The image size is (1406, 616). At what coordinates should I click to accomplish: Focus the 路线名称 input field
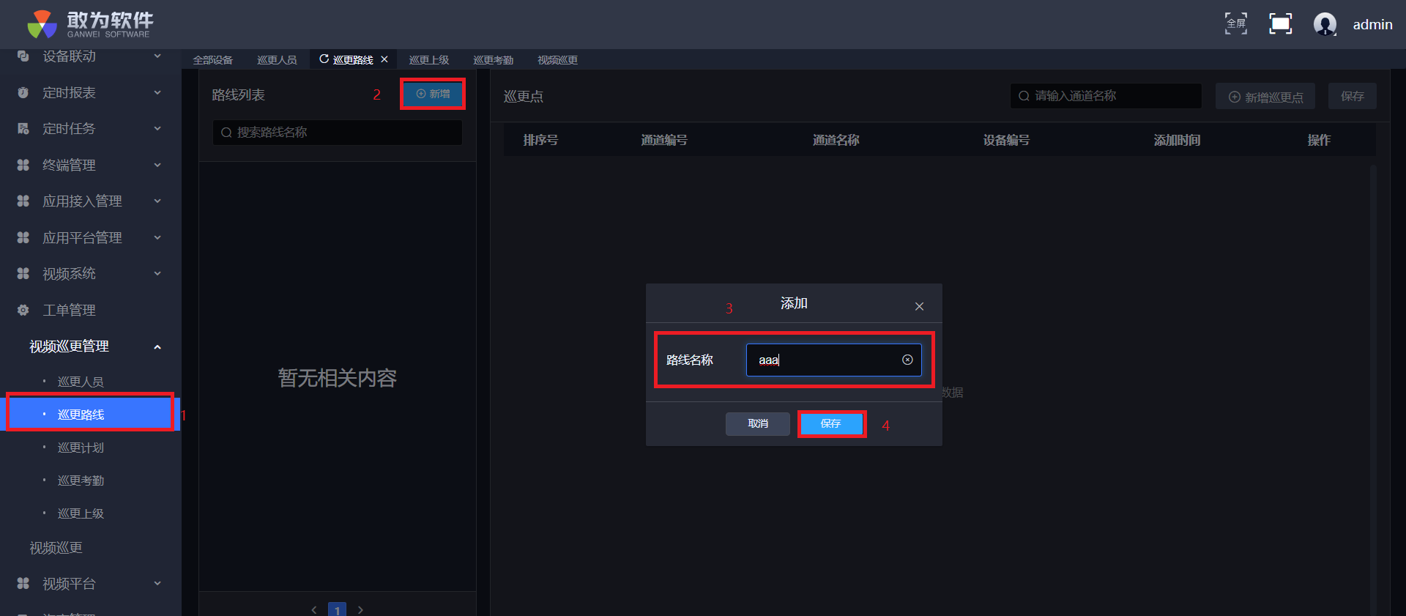[833, 360]
